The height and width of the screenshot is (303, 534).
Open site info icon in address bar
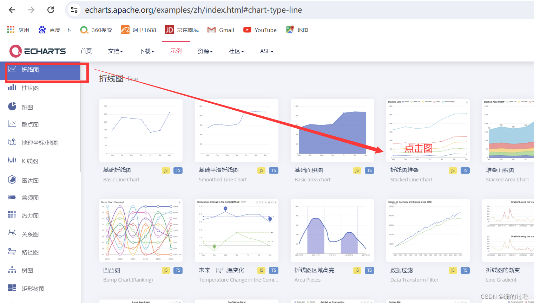coord(74,10)
